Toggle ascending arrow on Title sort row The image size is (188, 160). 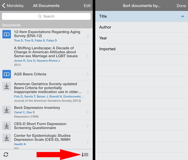pos(182,16)
